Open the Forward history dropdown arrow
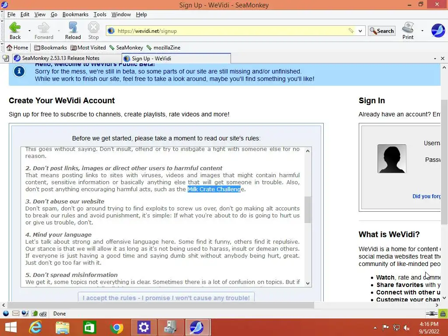448x336 pixels. click(x=59, y=31)
